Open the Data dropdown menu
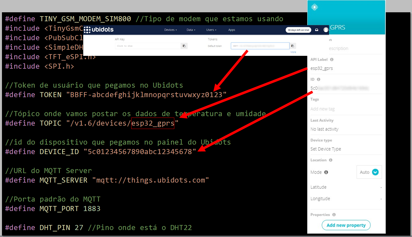Image resolution: width=412 pixels, height=237 pixels. click(x=191, y=30)
